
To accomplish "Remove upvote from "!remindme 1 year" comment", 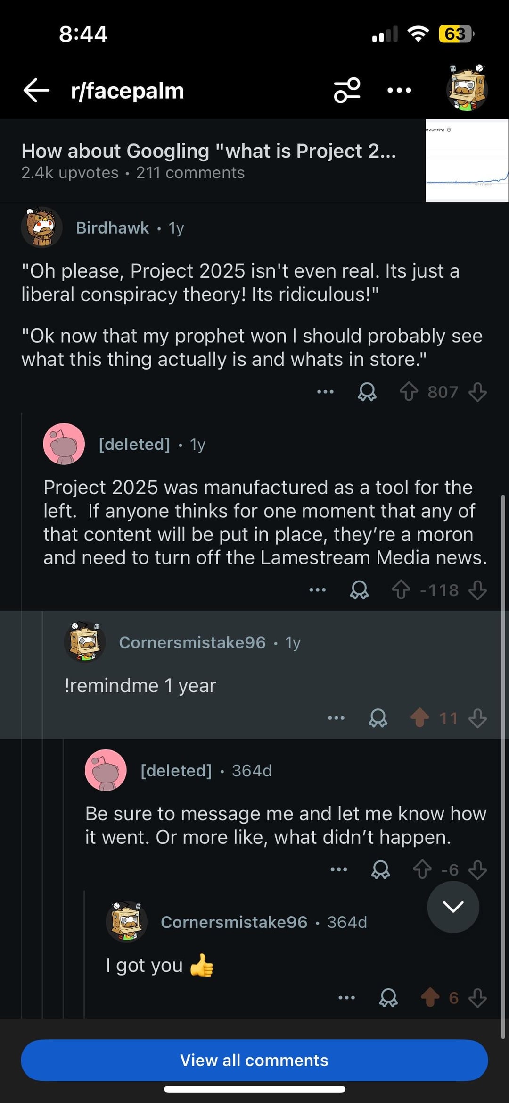I will [x=419, y=718].
